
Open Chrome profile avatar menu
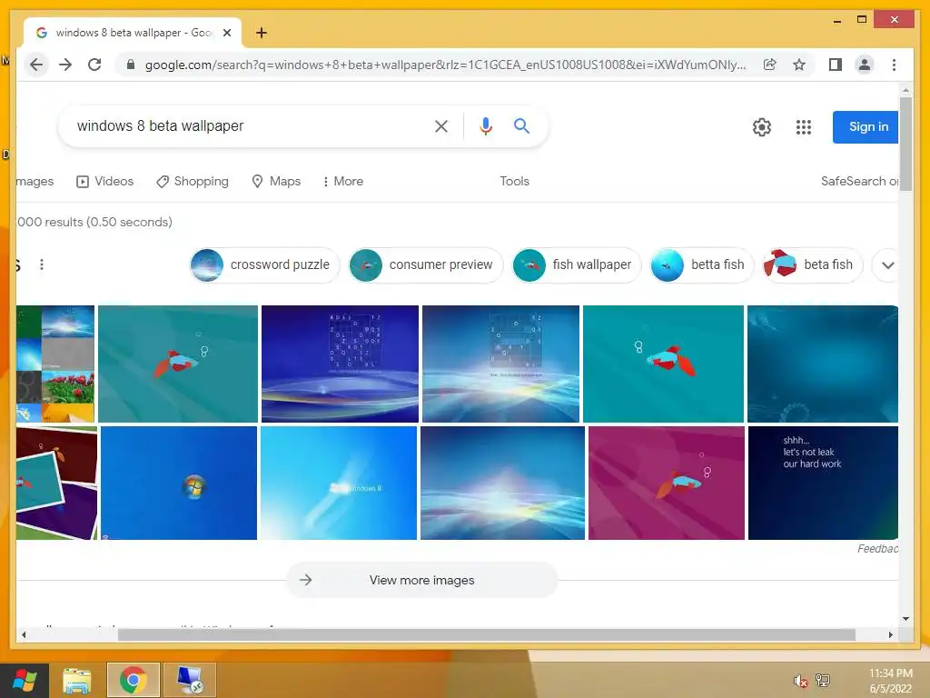click(865, 65)
